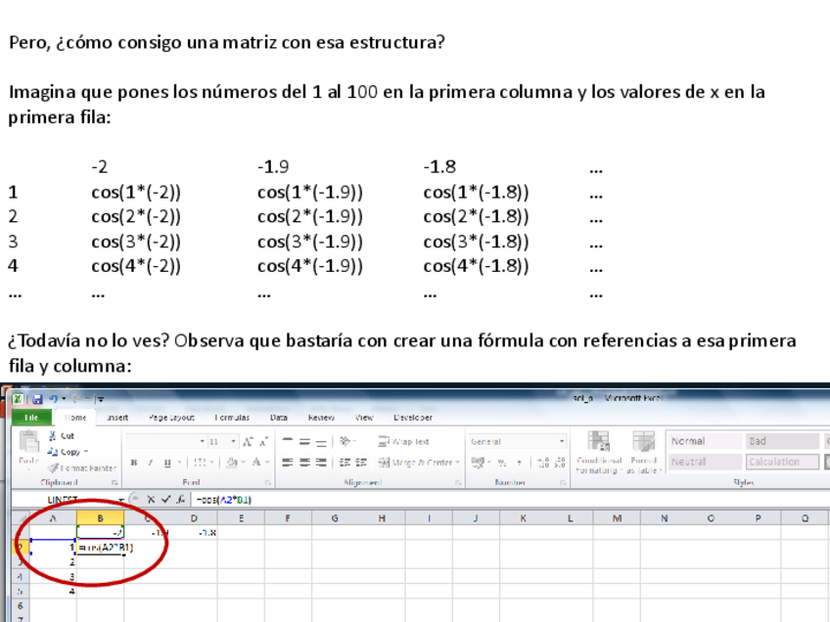
Task: Toggle Wrap Text for cell
Action: (404, 442)
